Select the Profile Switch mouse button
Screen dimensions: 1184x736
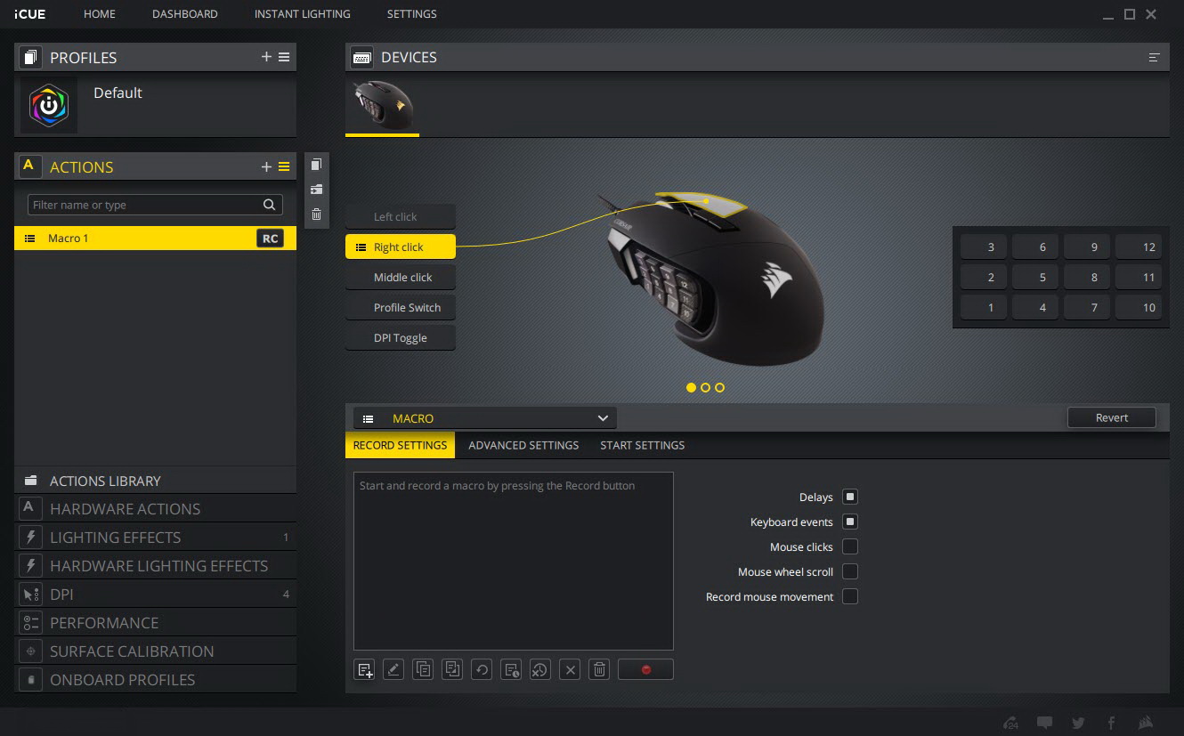coord(401,308)
